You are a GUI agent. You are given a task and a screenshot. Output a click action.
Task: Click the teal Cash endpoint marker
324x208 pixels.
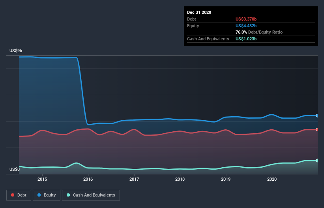[x=317, y=161]
